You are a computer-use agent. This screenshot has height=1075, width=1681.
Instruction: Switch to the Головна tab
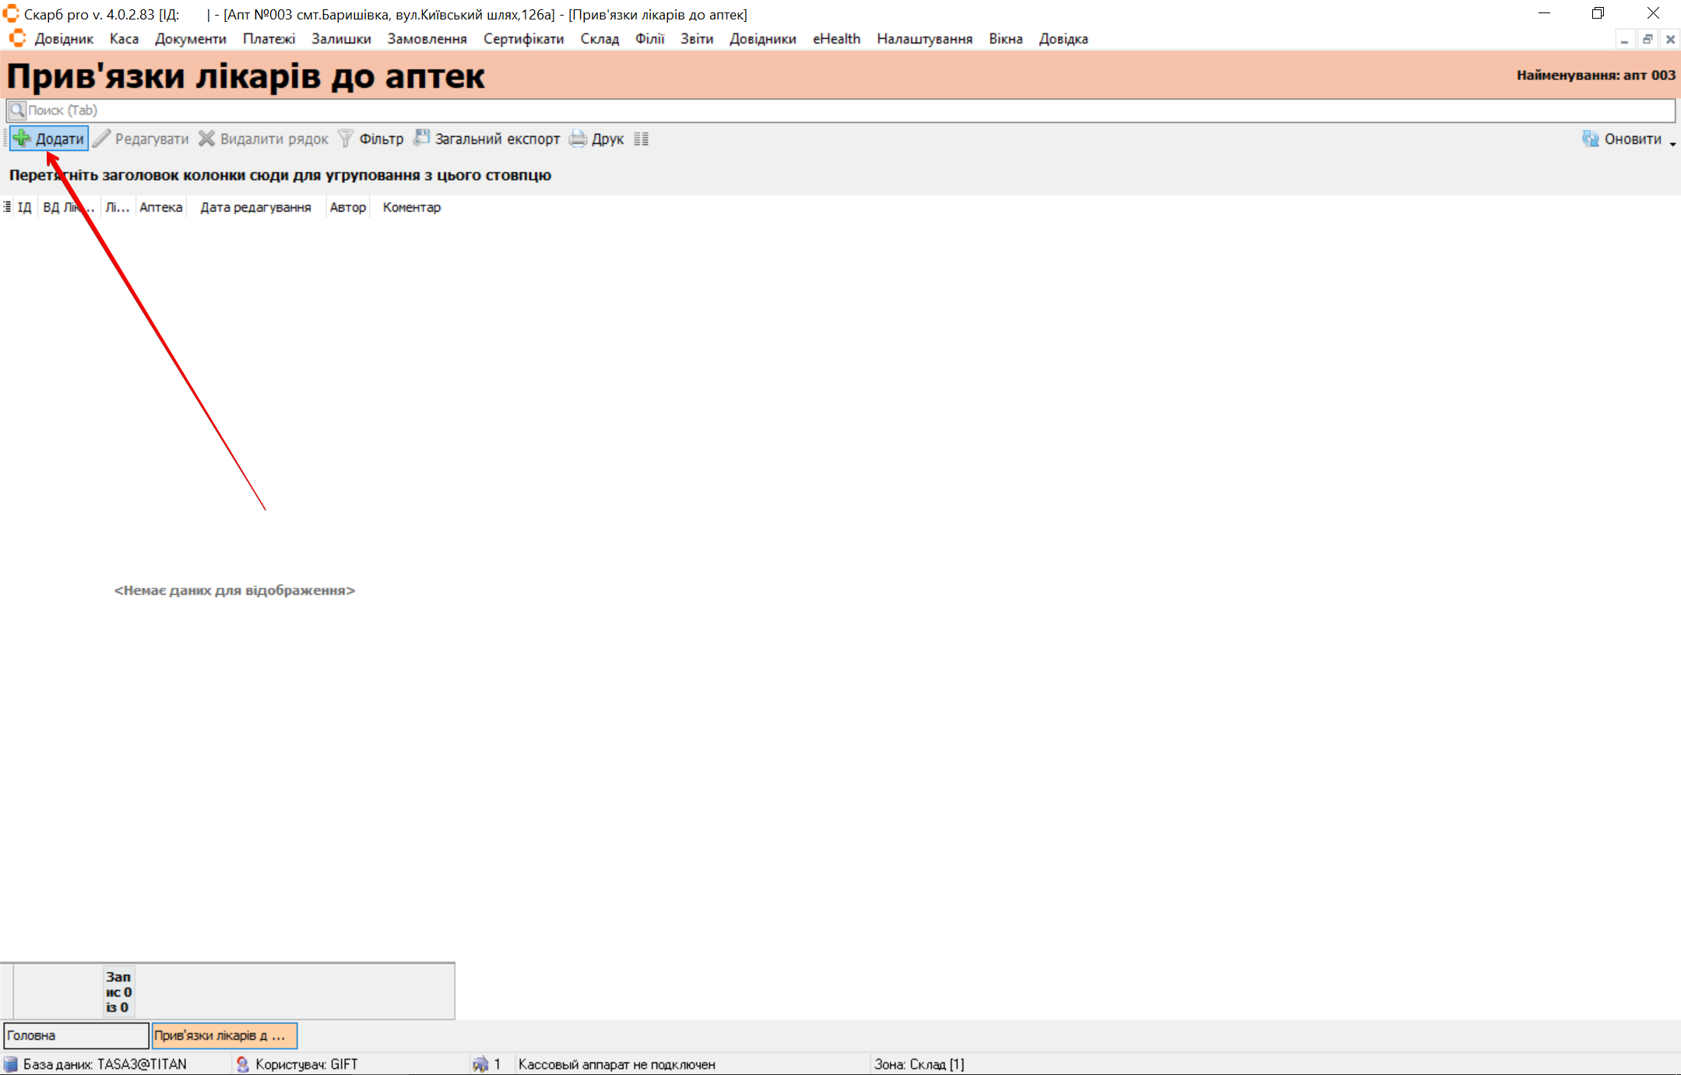(x=76, y=1035)
